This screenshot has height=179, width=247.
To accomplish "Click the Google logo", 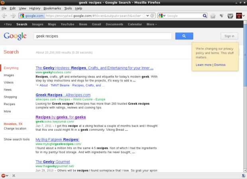I will pos(15,36).
